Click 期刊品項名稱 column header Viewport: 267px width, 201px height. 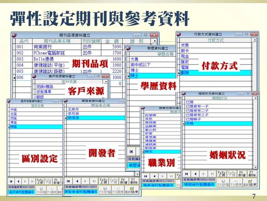pyautogui.click(x=57, y=41)
